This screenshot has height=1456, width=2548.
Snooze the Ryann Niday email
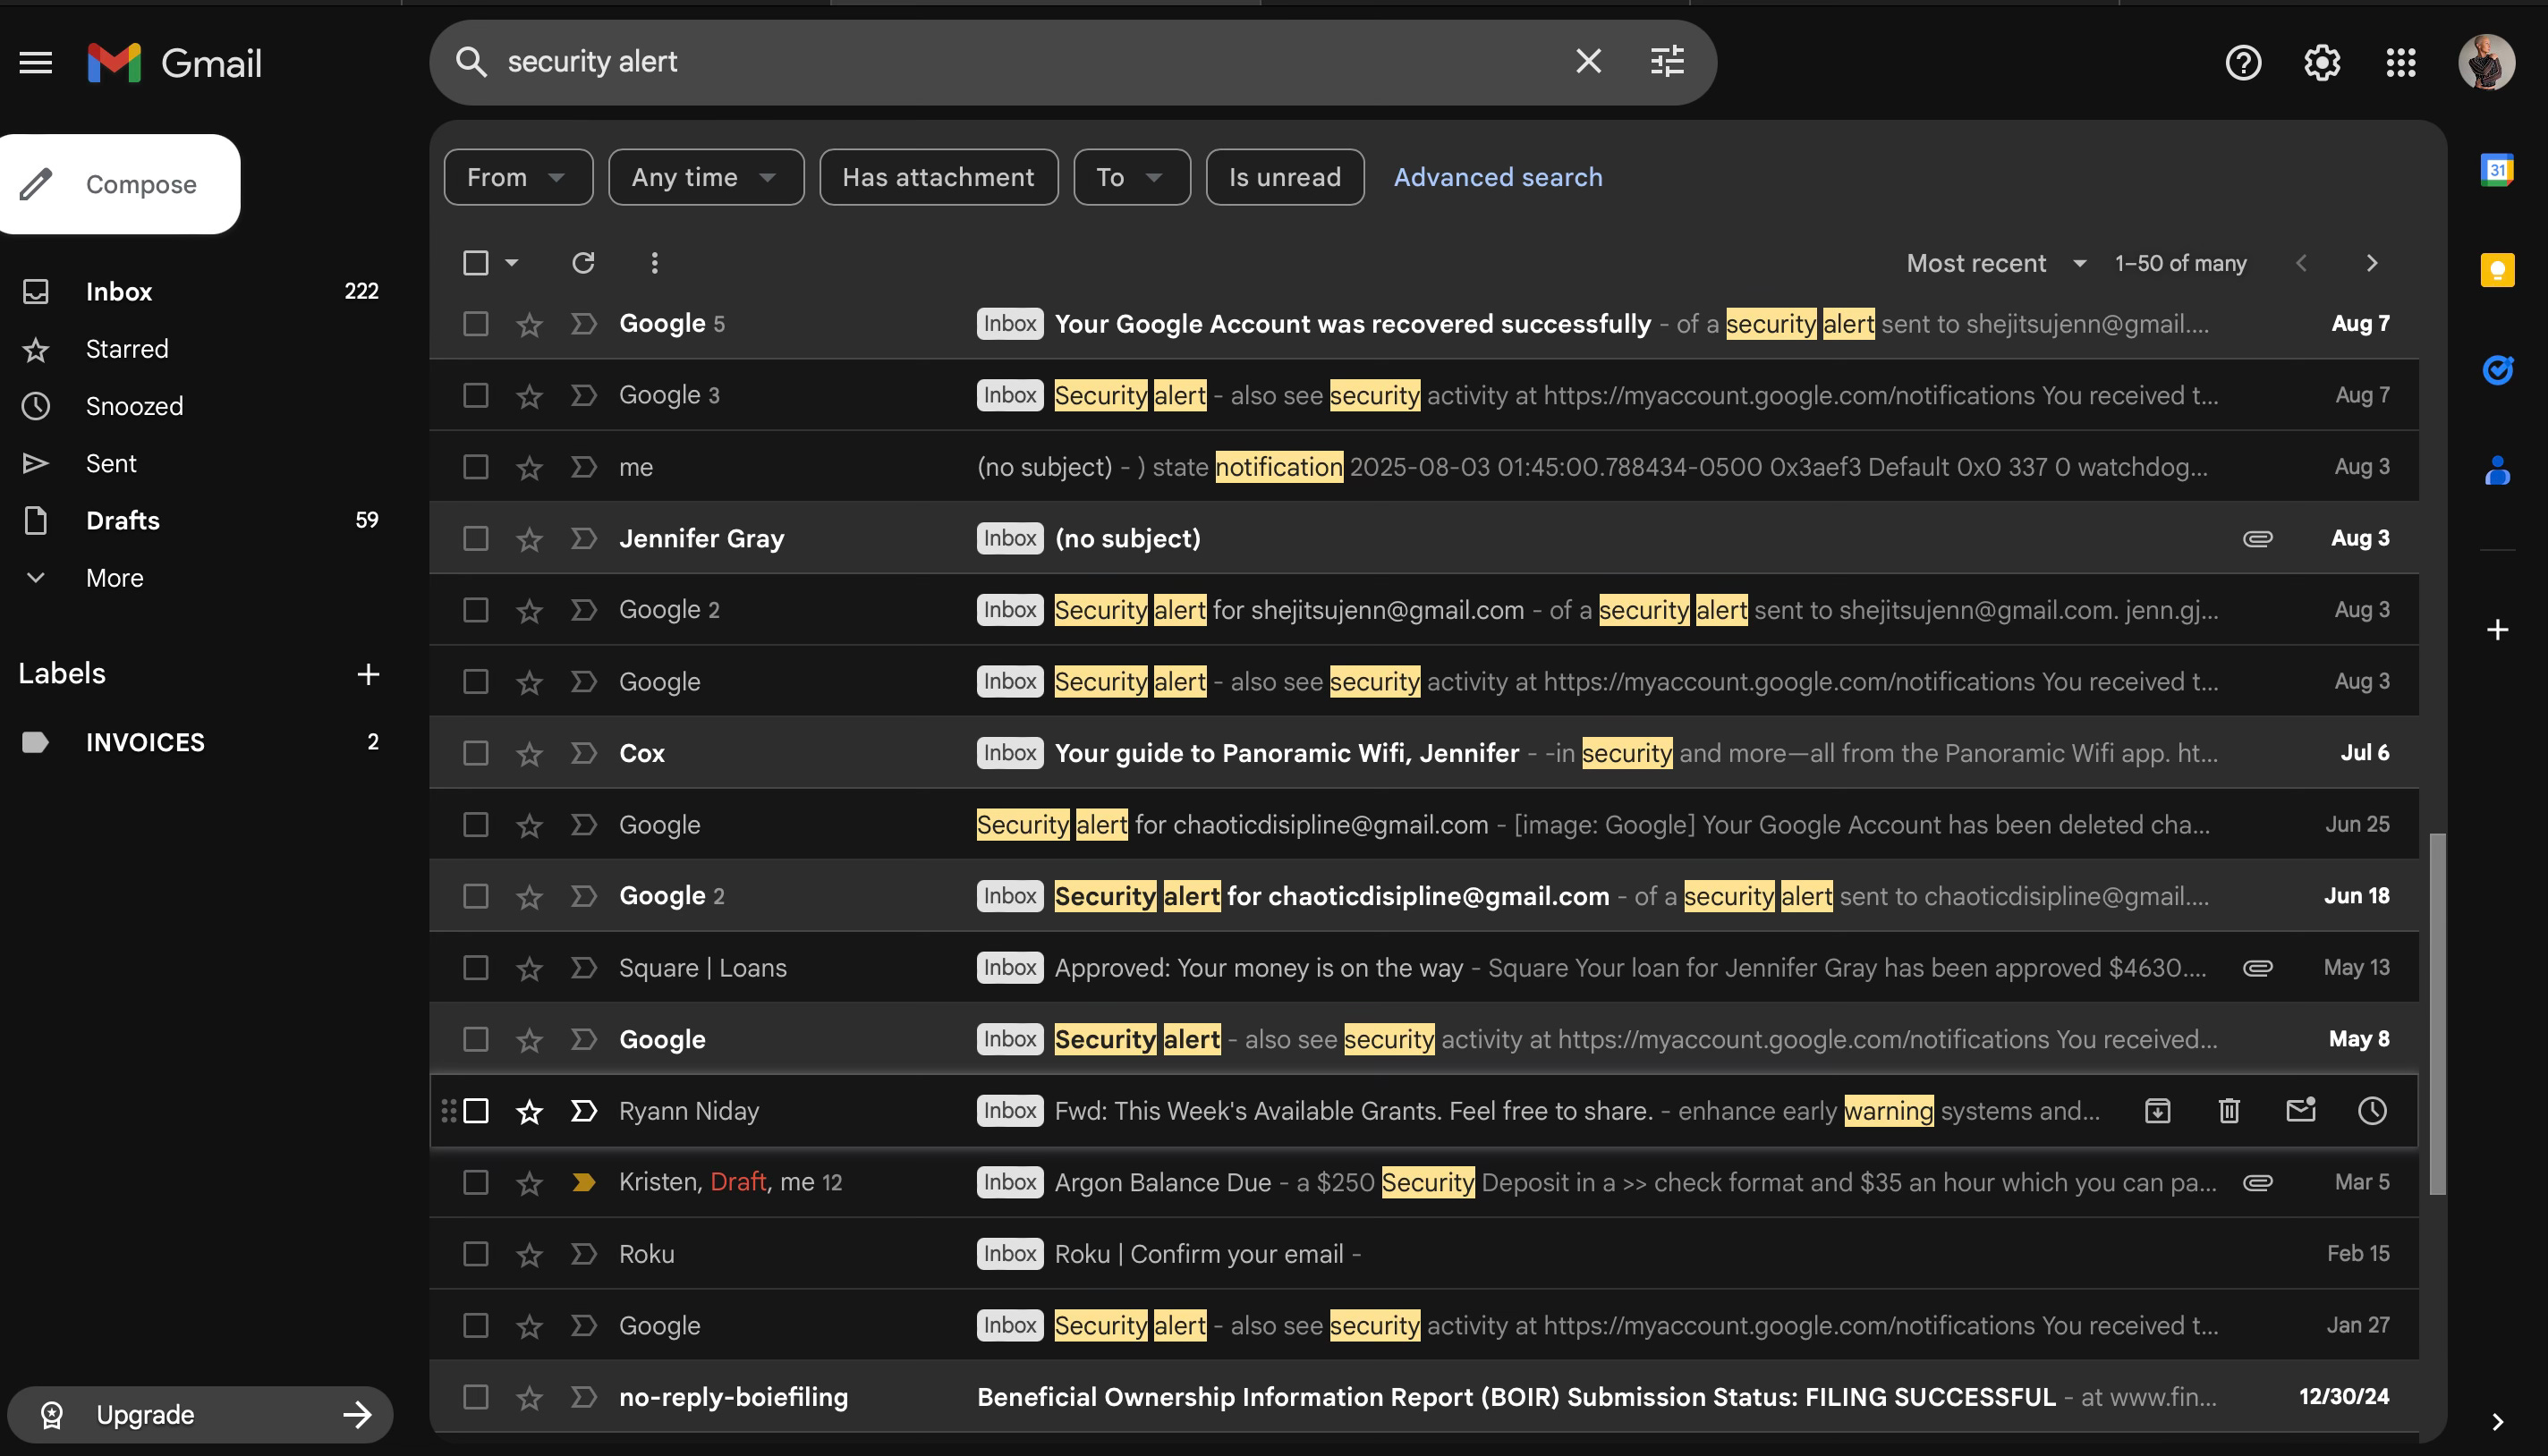click(2372, 1110)
